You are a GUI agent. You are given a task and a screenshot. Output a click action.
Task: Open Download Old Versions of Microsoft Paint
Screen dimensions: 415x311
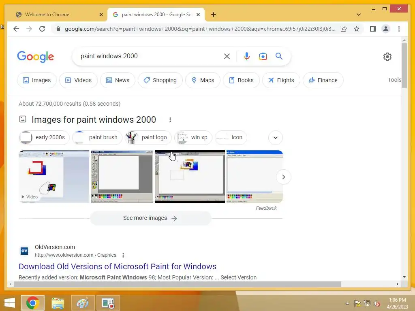(x=118, y=266)
